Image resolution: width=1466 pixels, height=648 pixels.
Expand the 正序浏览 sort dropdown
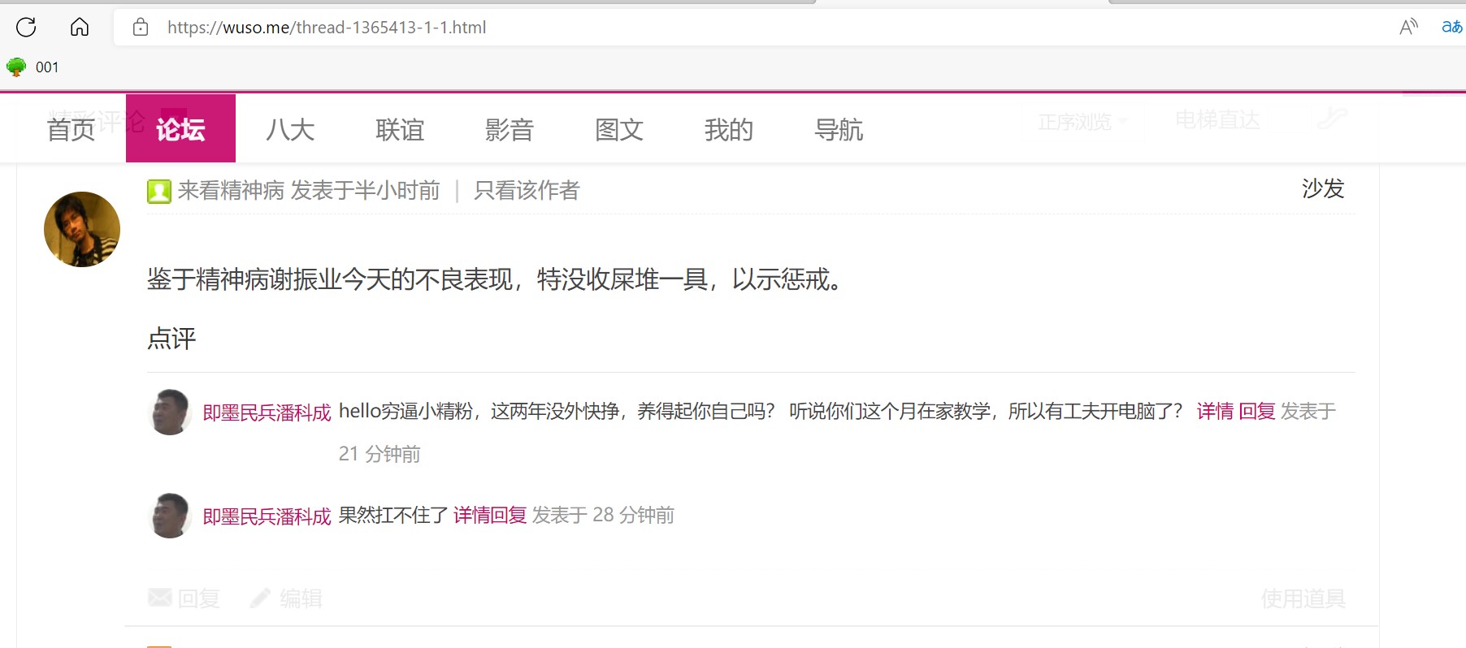click(x=1082, y=122)
